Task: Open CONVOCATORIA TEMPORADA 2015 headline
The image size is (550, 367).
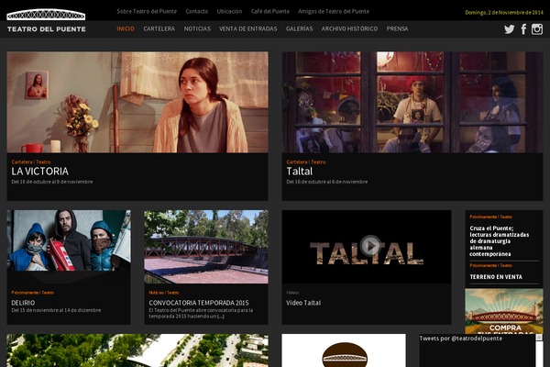Action: (x=199, y=303)
